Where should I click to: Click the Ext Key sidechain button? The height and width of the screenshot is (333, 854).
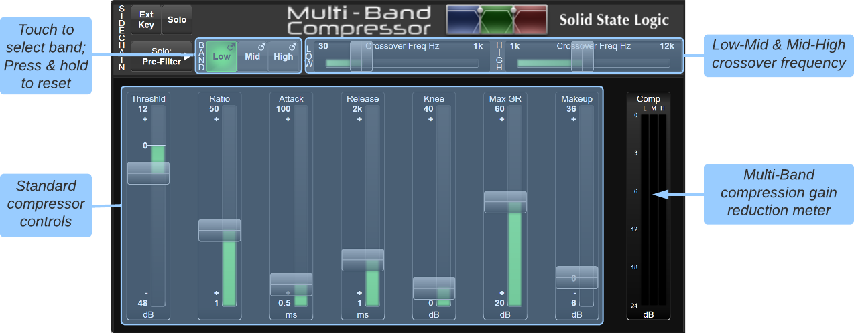[146, 20]
